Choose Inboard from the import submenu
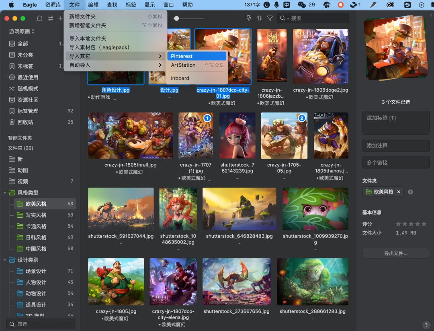Screen dimensions: 434x331 coord(197,78)
